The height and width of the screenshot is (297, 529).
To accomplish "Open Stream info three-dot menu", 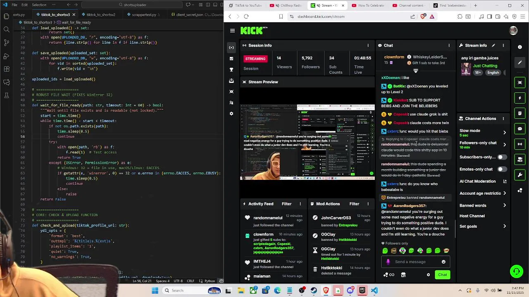I will coord(503,45).
